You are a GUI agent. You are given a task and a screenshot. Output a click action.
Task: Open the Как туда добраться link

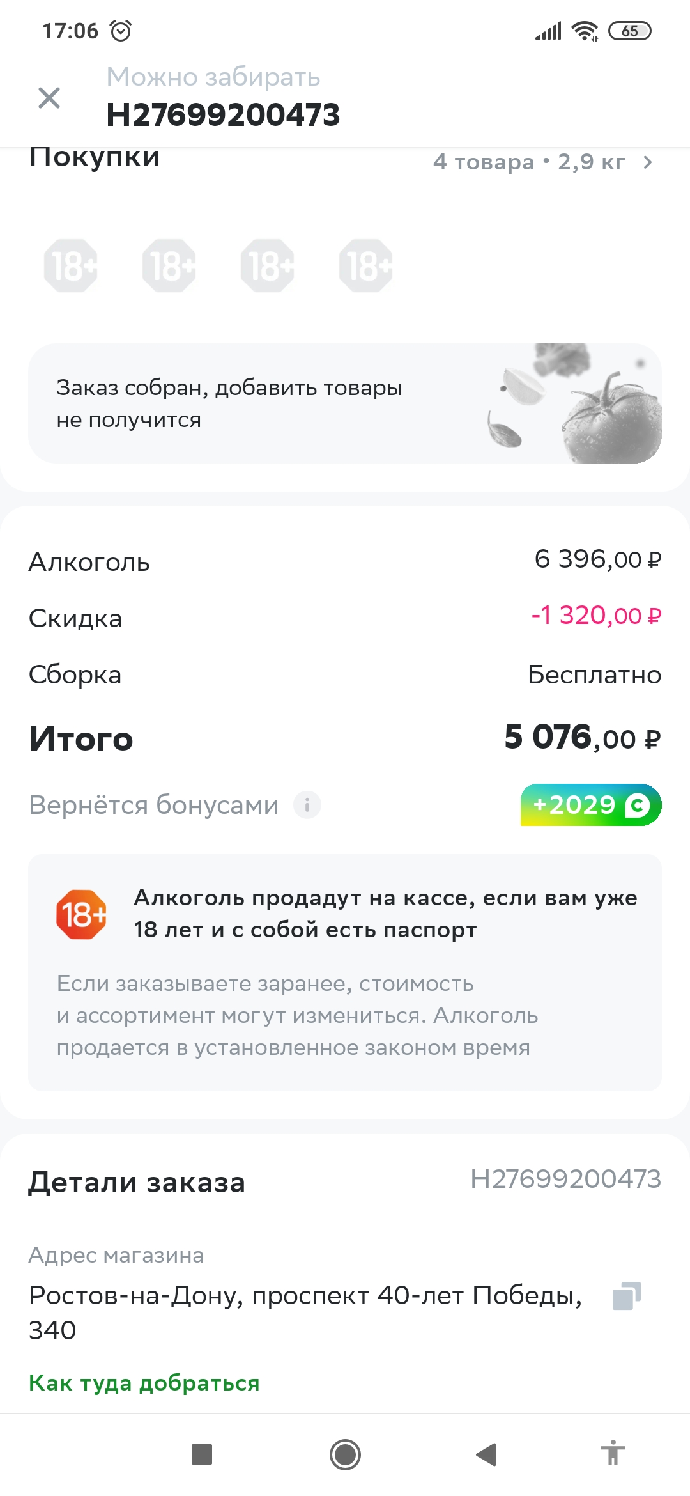[x=144, y=1383]
